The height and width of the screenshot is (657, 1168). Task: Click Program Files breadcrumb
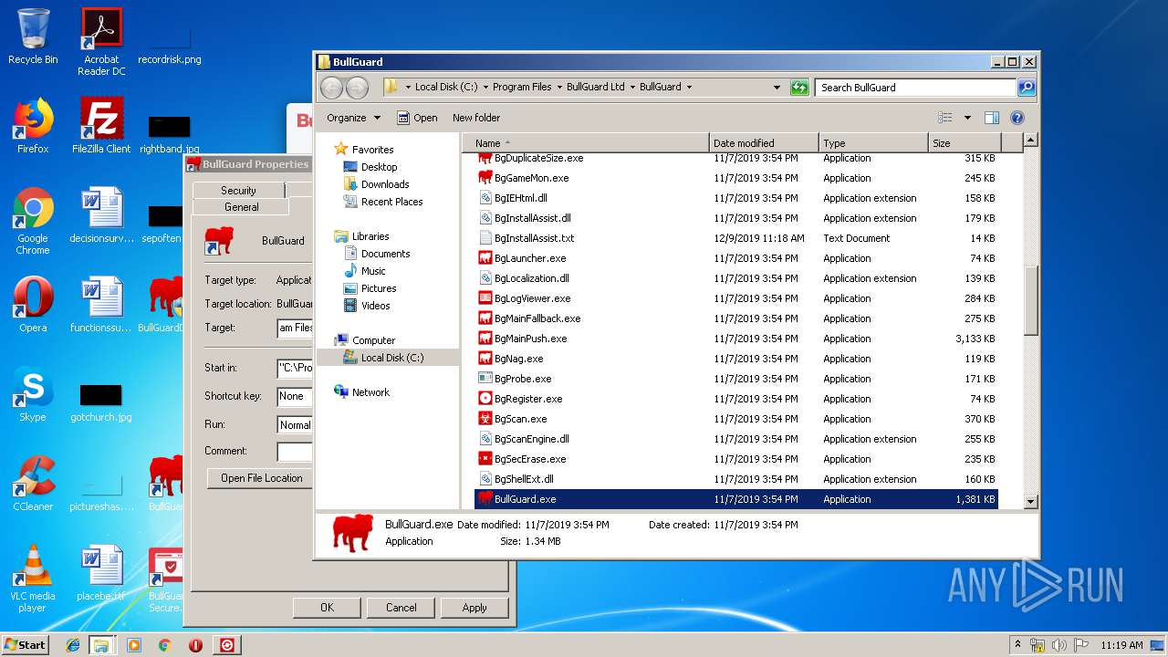[522, 88]
